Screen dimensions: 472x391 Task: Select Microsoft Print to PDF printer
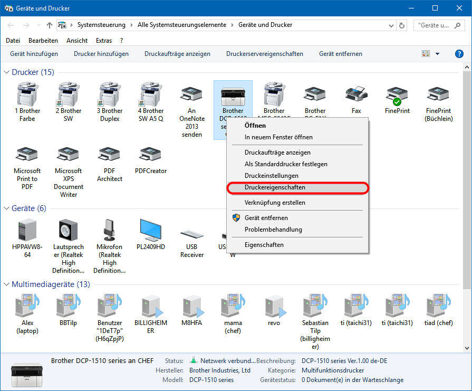[x=27, y=155]
